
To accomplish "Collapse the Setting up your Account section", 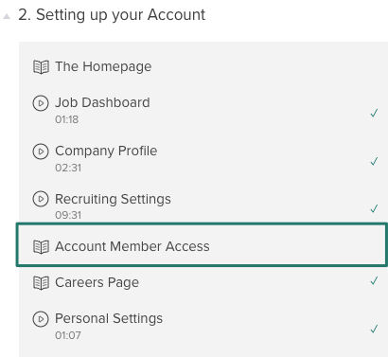I will [x=7, y=16].
